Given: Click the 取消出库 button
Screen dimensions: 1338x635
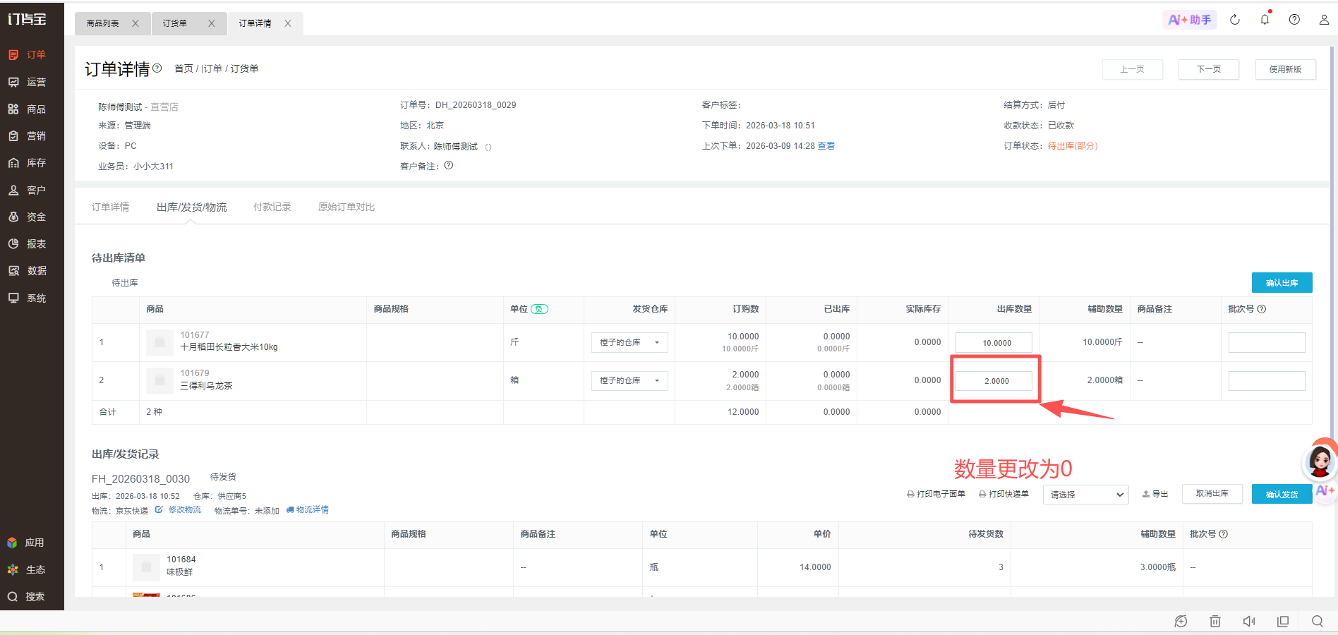Looking at the screenshot, I should point(1212,494).
